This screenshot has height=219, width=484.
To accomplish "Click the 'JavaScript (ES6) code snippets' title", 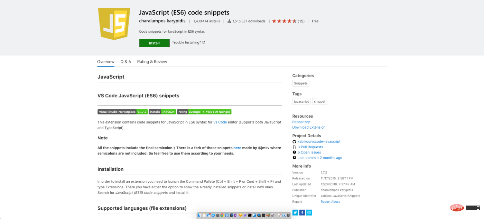I will [184, 12].
